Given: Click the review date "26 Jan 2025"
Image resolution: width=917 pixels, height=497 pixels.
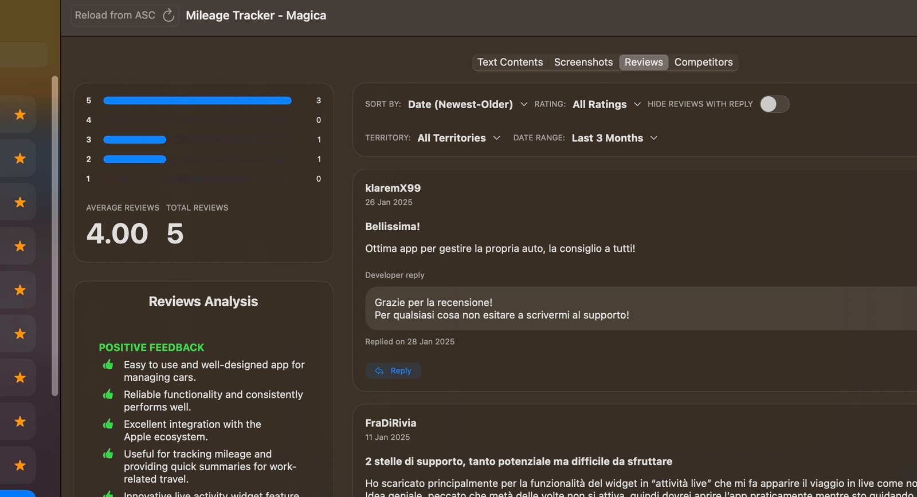Looking at the screenshot, I should (x=389, y=203).
